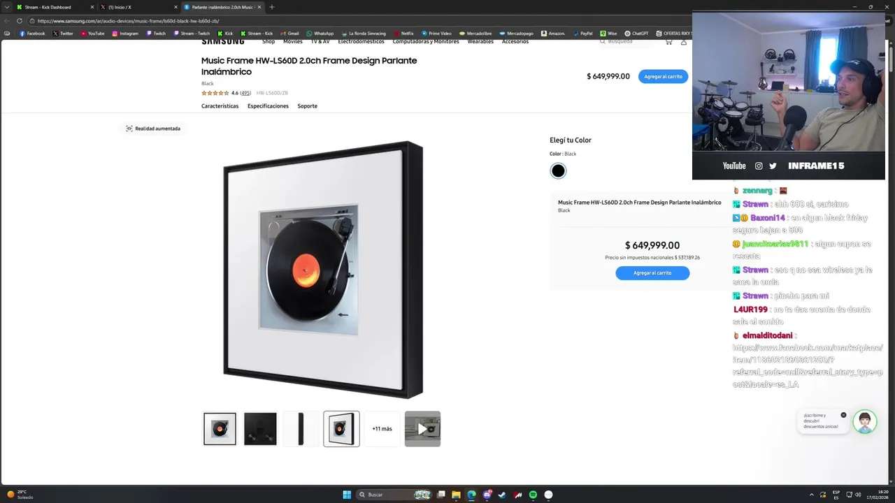The image size is (895, 503).
Task: Open the chat assistant avatar
Action: pyautogui.click(x=865, y=421)
